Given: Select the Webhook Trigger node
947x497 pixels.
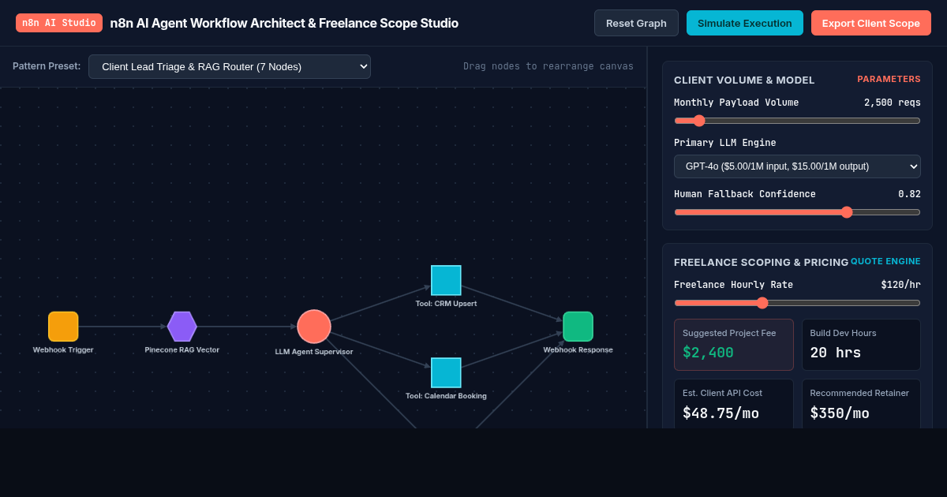Looking at the screenshot, I should point(63,327).
